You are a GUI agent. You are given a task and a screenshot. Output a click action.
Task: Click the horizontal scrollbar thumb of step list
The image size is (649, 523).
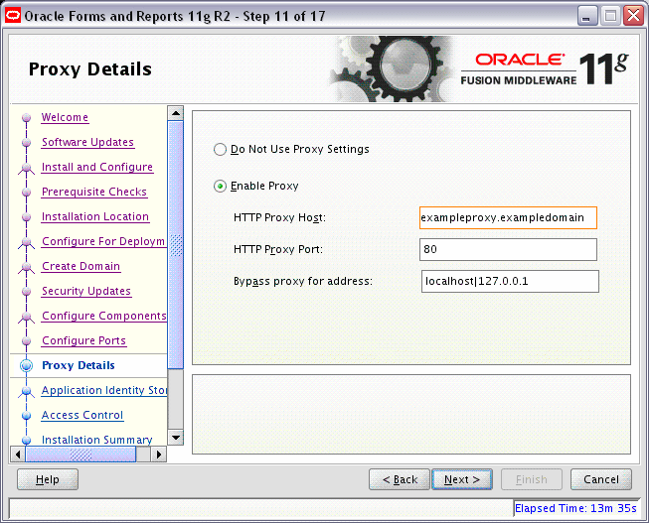coord(81,455)
